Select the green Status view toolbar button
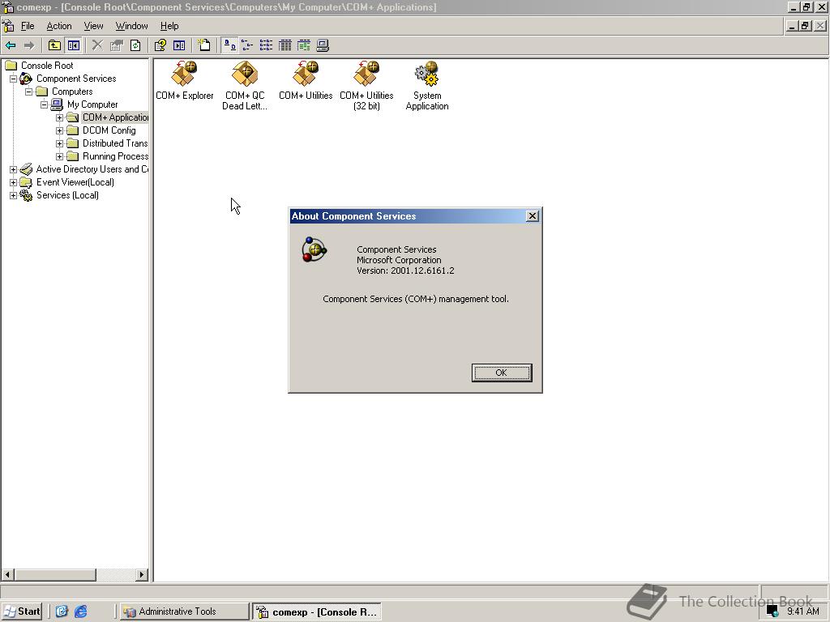 point(304,45)
